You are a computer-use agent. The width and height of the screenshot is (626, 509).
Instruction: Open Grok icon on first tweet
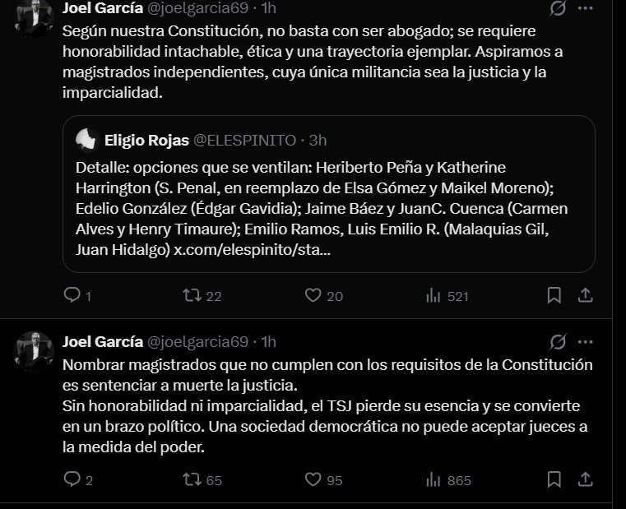(558, 8)
